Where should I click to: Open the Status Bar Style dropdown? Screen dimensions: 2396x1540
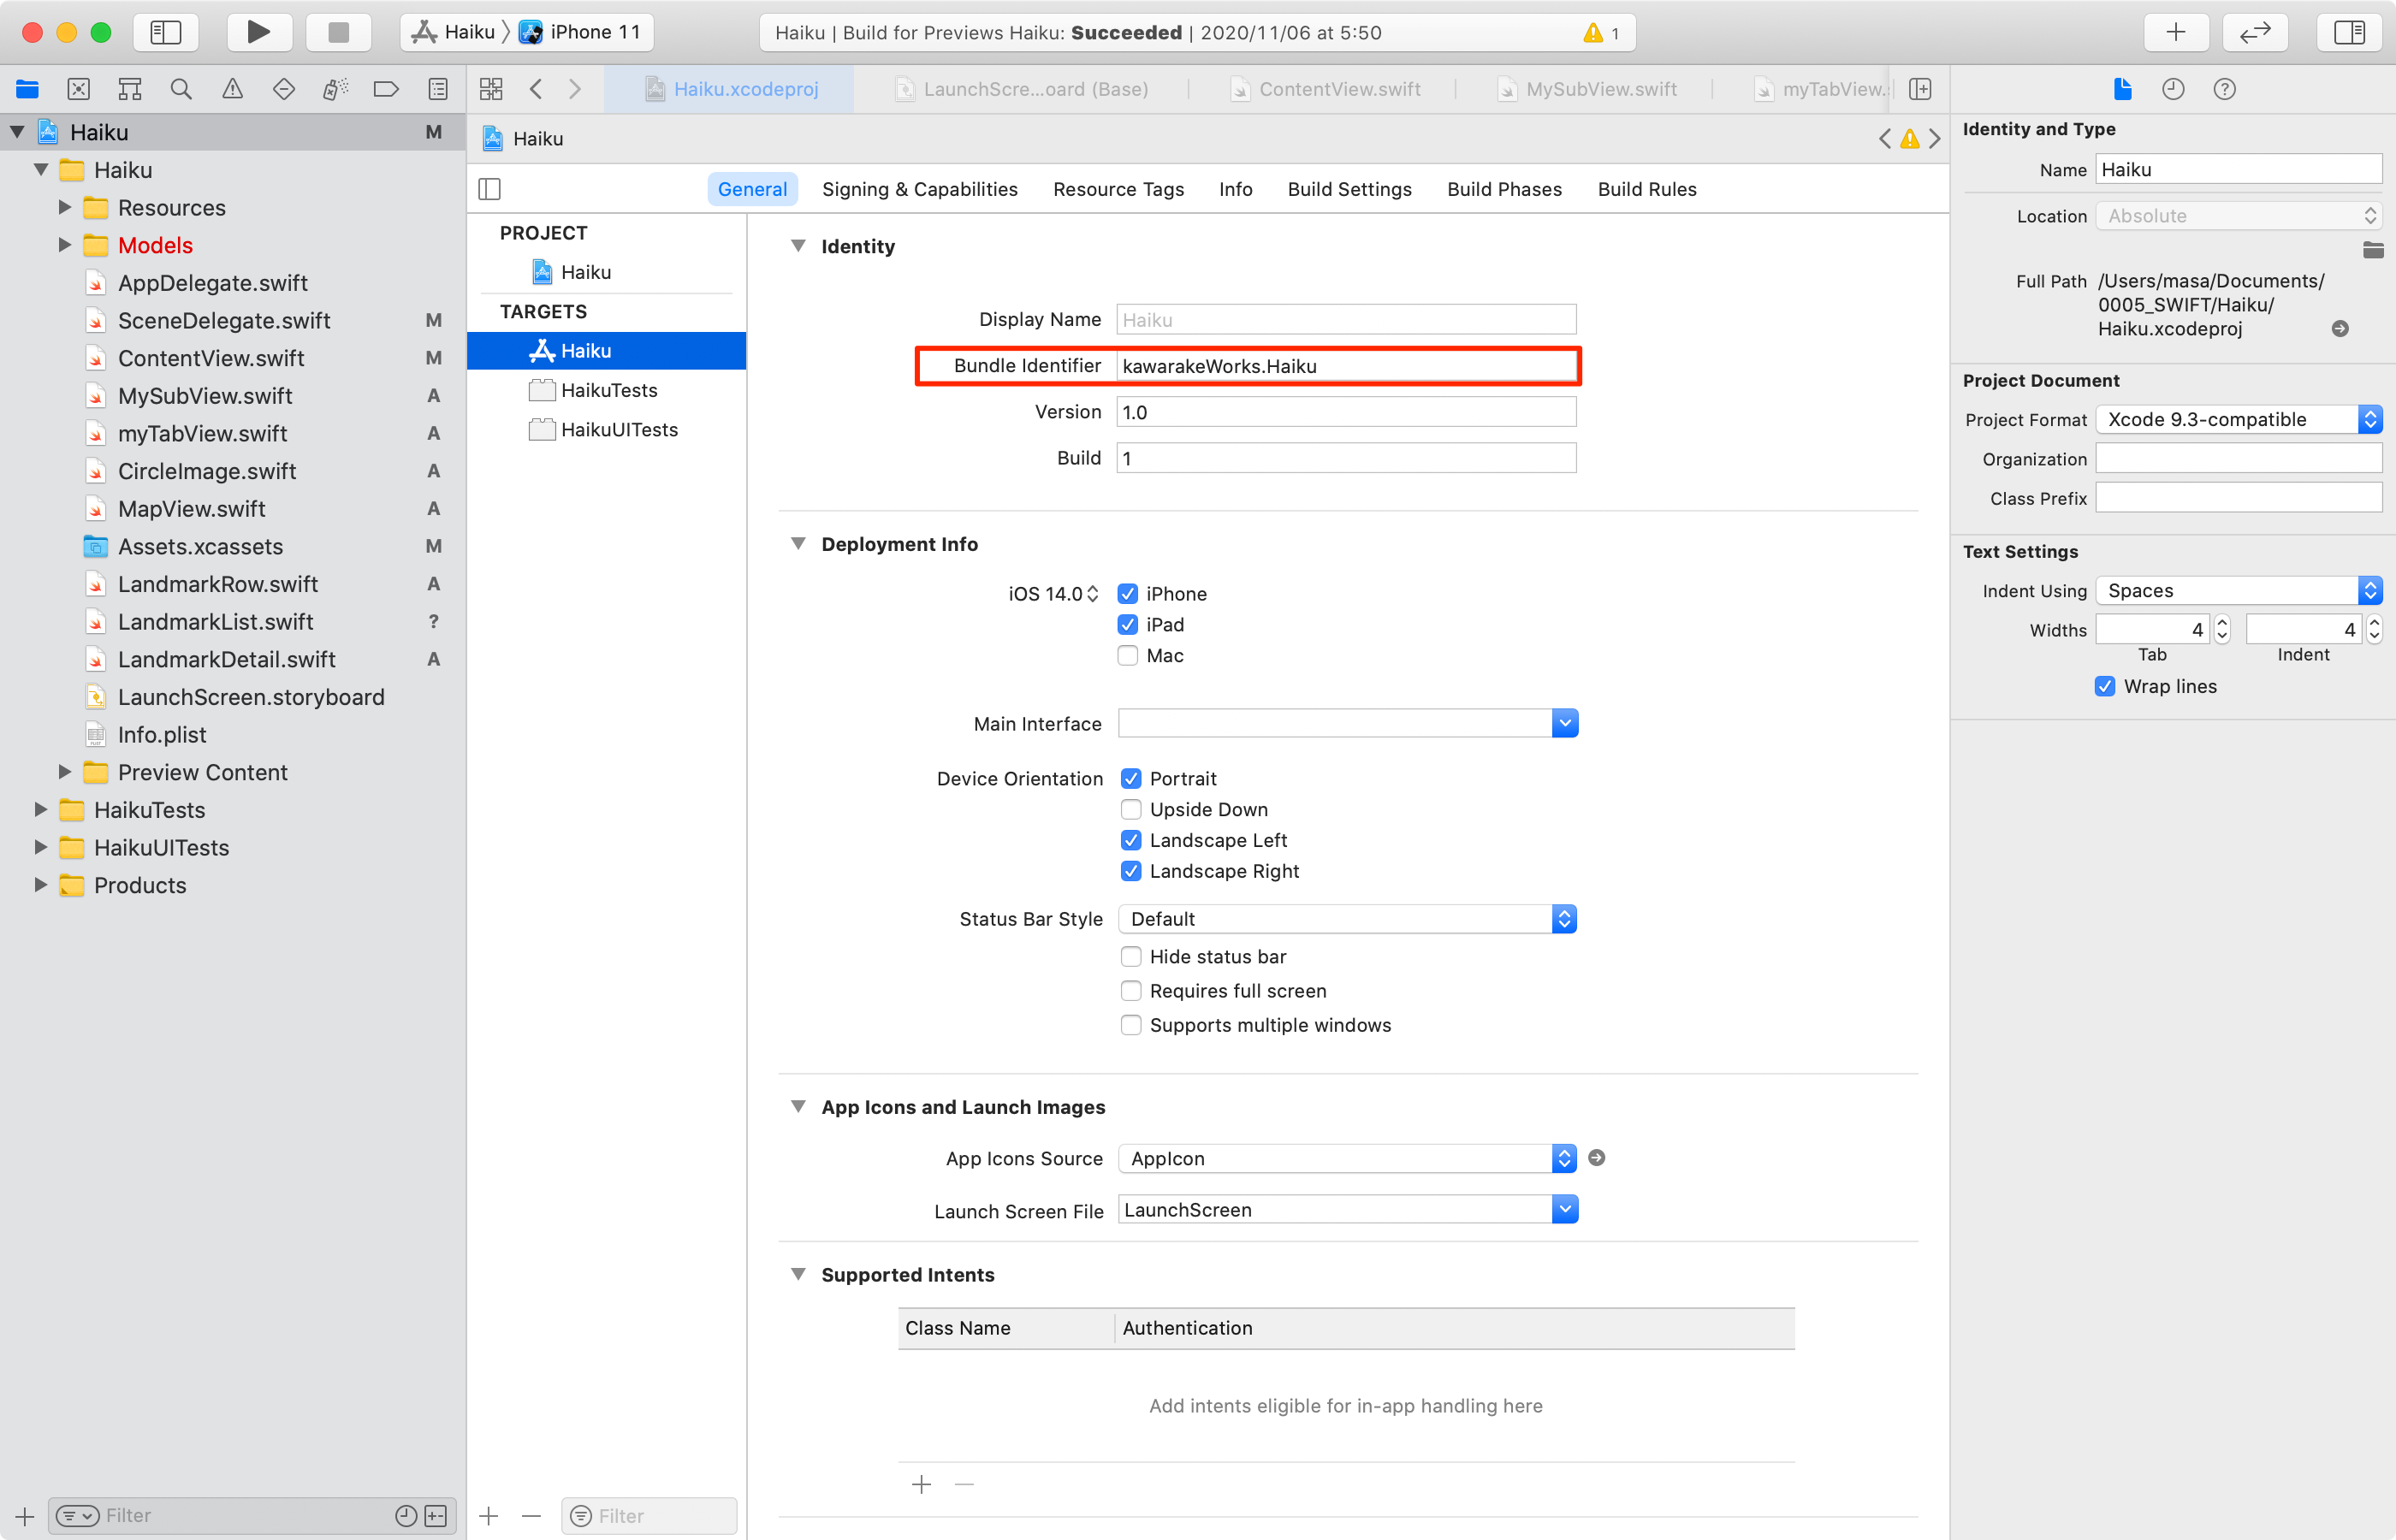pyautogui.click(x=1346, y=919)
